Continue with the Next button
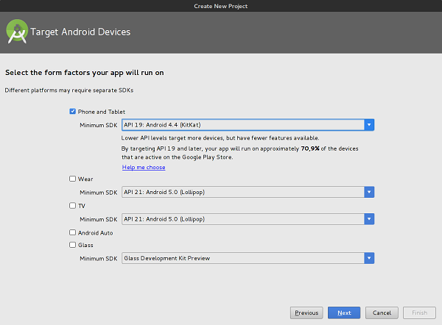 point(344,312)
